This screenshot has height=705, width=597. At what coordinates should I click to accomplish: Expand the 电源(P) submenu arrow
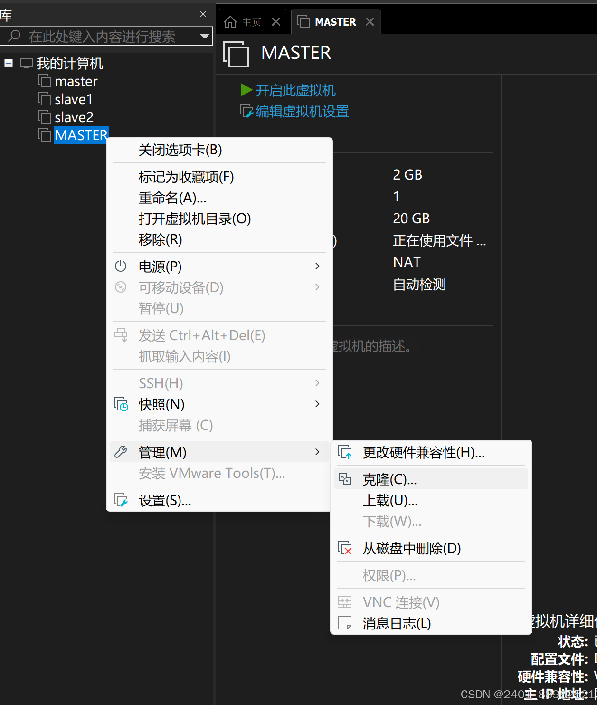coord(317,266)
